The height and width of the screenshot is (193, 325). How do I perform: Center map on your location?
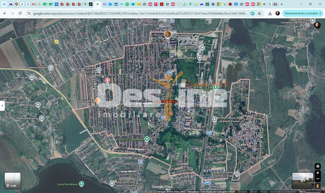coord(317,166)
